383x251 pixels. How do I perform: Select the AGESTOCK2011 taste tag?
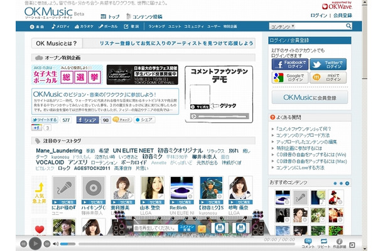point(92,168)
